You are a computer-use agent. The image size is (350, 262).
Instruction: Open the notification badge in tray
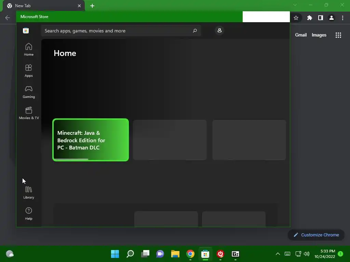(340, 254)
